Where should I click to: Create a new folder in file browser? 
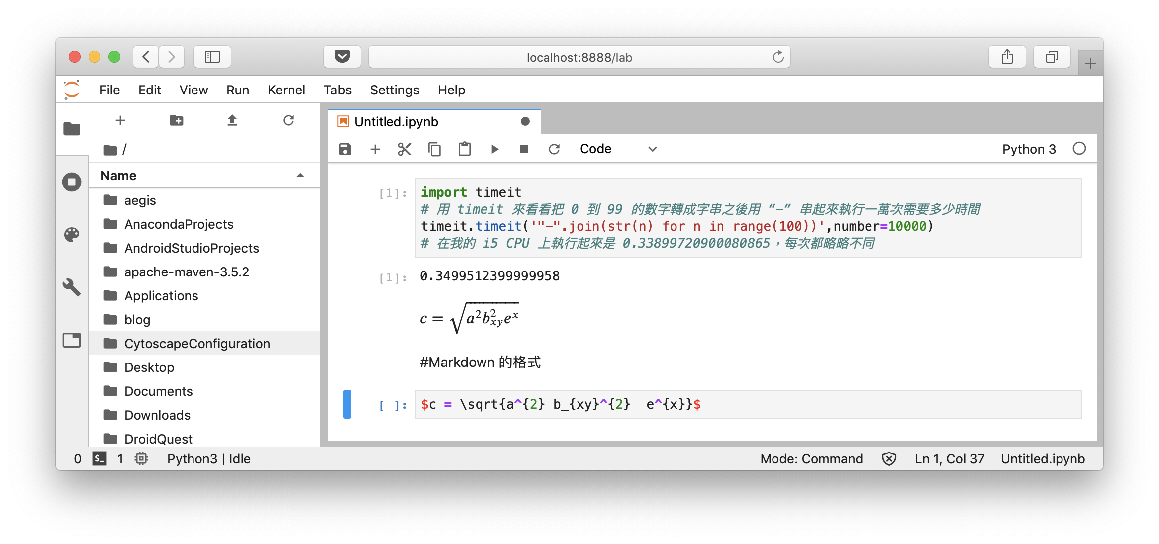[176, 120]
